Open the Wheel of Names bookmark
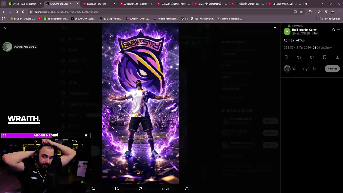This screenshot has width=343, height=193. (x=230, y=19)
